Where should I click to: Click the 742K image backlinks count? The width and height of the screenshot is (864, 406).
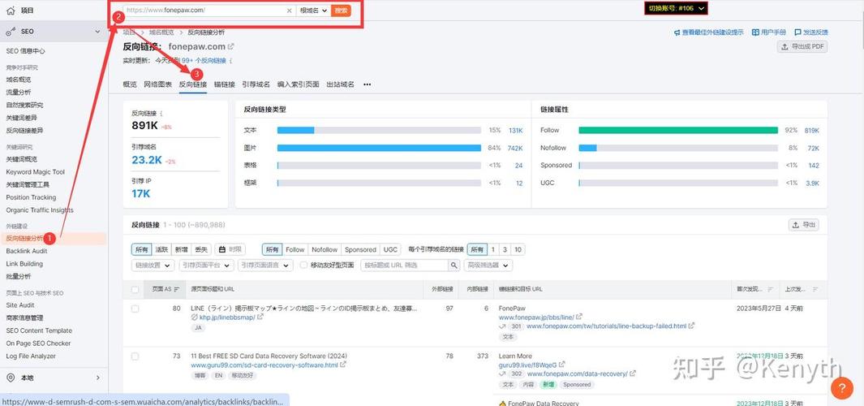[x=515, y=148]
